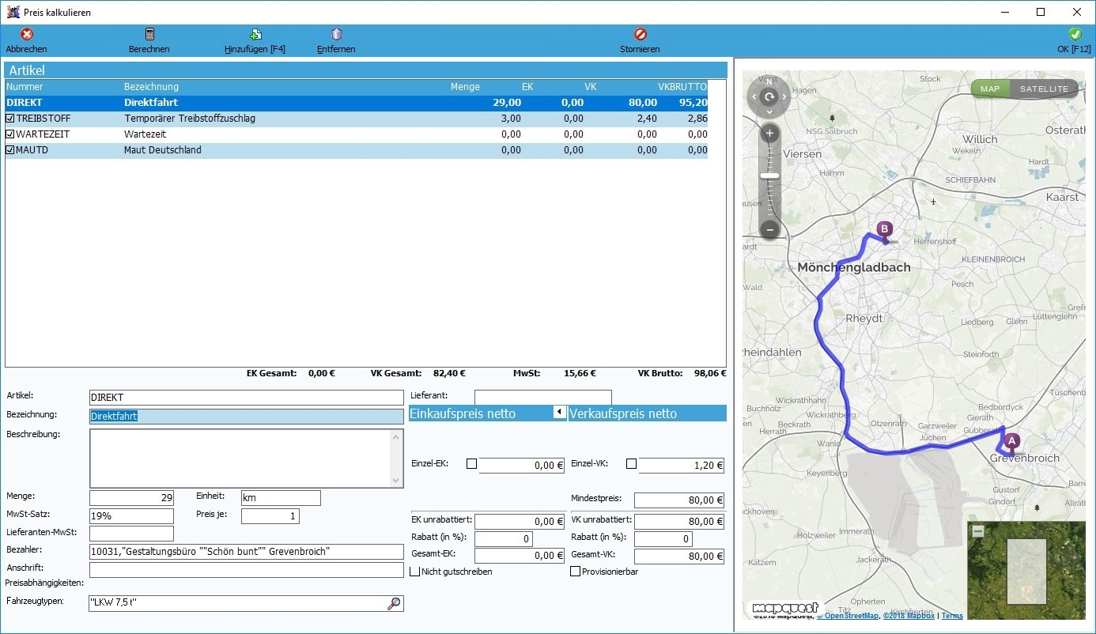Uncheck the TREIBSTOFF row checkbox
Image resolution: width=1096 pixels, height=634 pixels.
coord(10,119)
